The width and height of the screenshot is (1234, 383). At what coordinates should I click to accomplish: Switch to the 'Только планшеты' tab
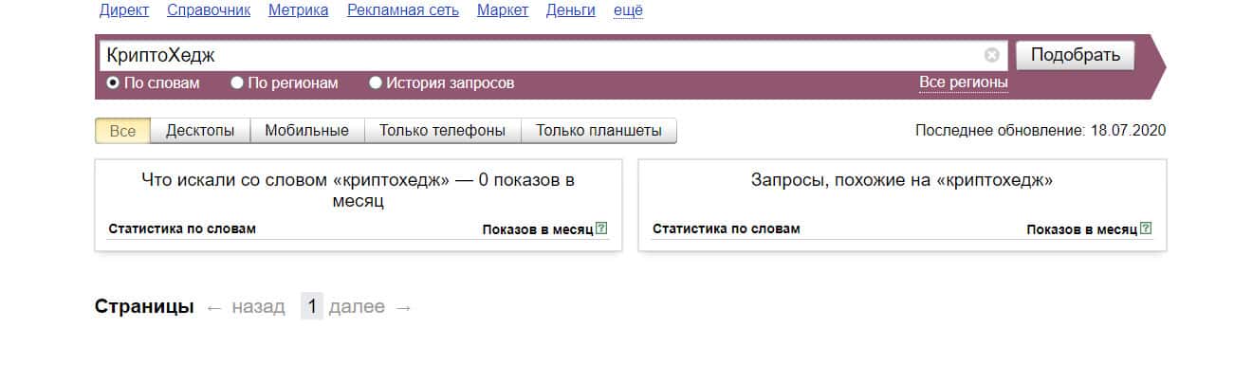click(599, 131)
